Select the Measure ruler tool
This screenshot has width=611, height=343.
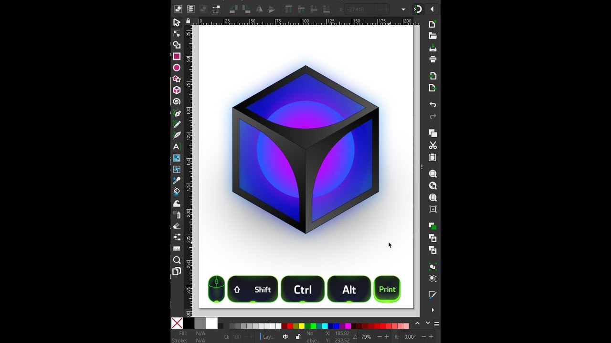coord(177,249)
